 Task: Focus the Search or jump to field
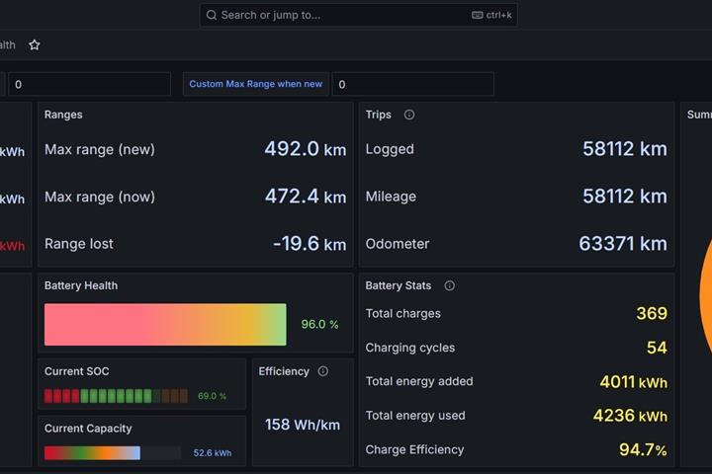tap(358, 16)
